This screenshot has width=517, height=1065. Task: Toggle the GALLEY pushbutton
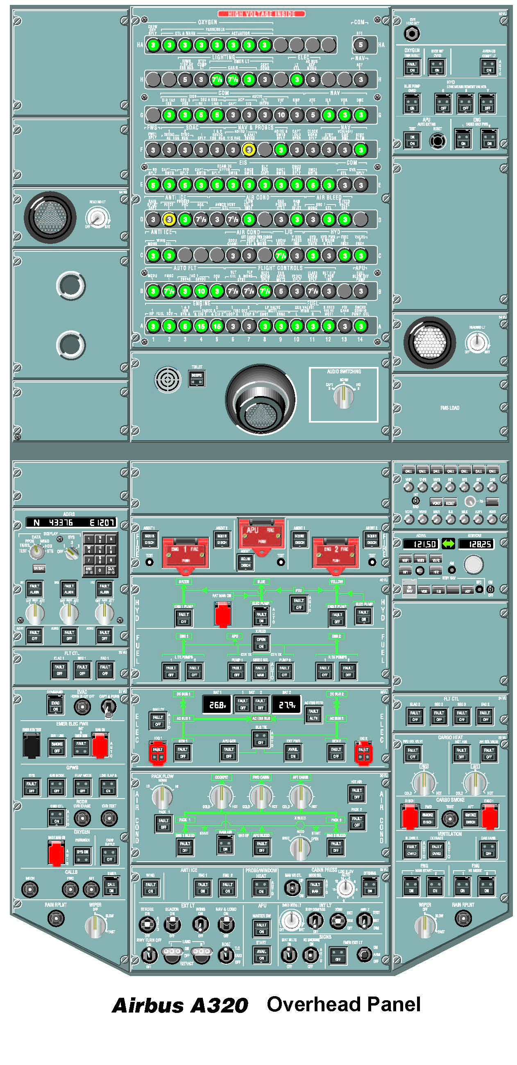(x=158, y=721)
